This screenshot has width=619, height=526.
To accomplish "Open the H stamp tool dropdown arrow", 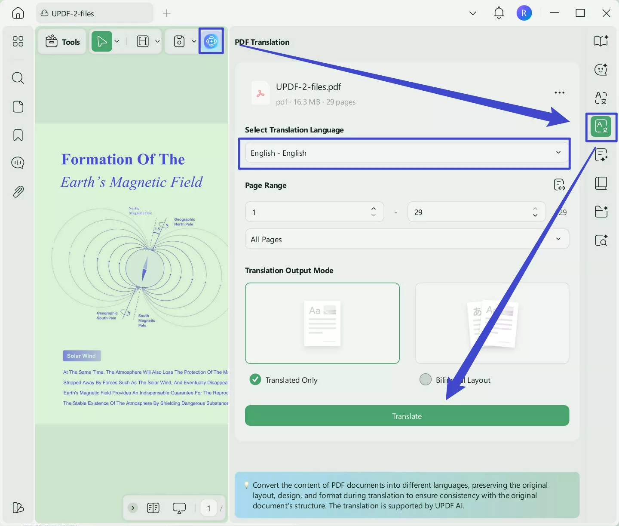I will (x=157, y=41).
